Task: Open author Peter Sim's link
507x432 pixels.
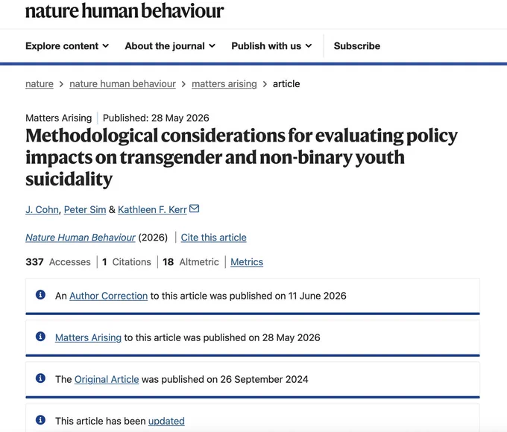Action: pyautogui.click(x=85, y=209)
